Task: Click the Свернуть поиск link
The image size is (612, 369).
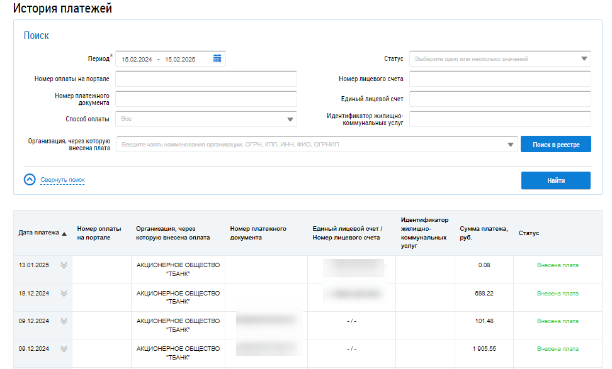Action: [62, 180]
